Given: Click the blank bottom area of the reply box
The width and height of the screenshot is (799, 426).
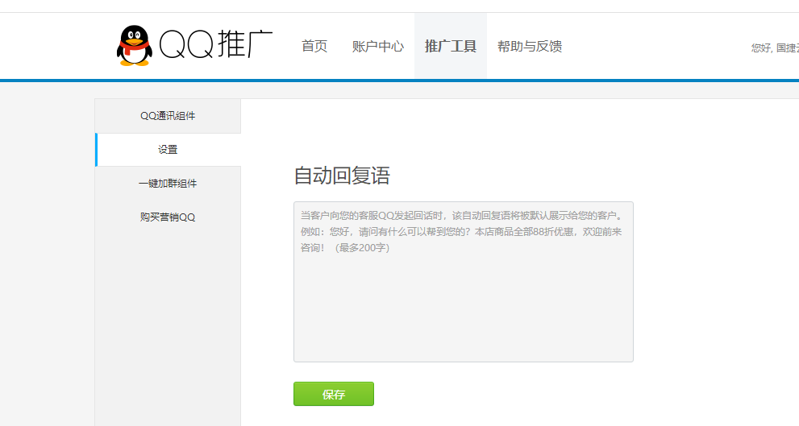Looking at the screenshot, I should point(463,338).
